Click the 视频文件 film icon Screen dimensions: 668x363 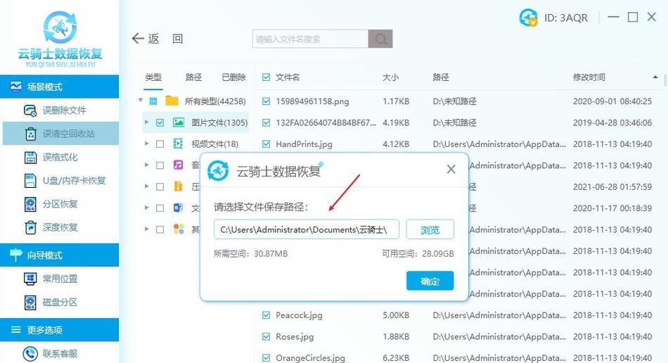(178, 144)
